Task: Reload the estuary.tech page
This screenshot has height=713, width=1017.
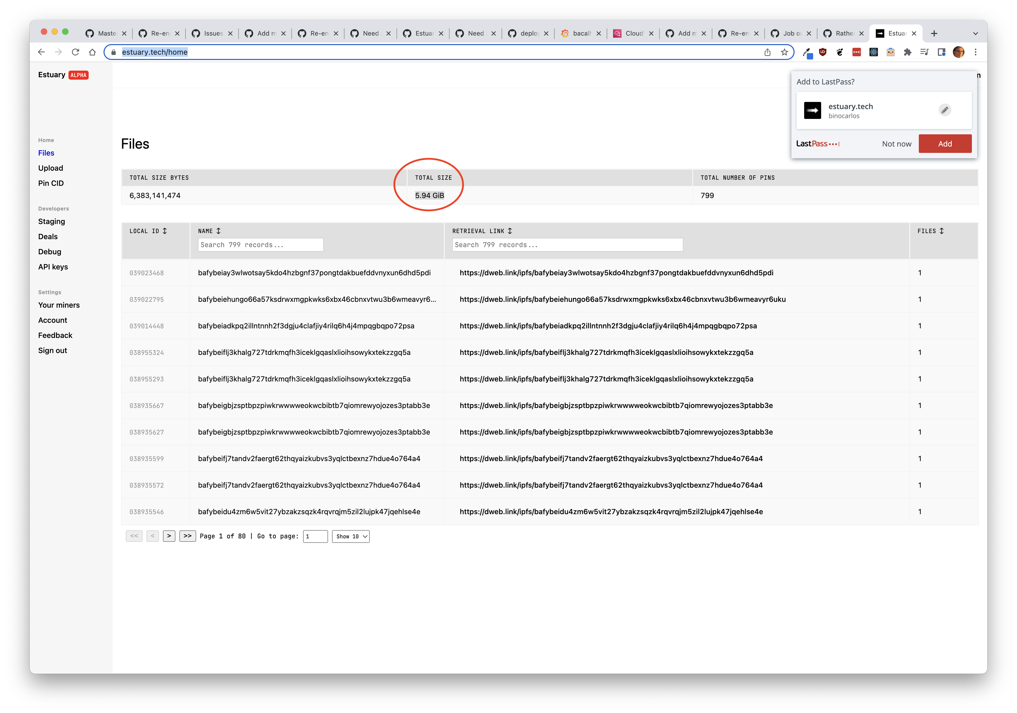Action: (75, 52)
